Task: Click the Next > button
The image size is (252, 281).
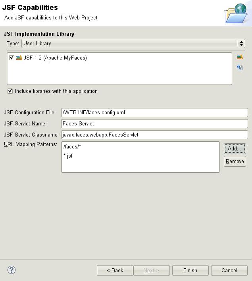Action: [x=151, y=270]
